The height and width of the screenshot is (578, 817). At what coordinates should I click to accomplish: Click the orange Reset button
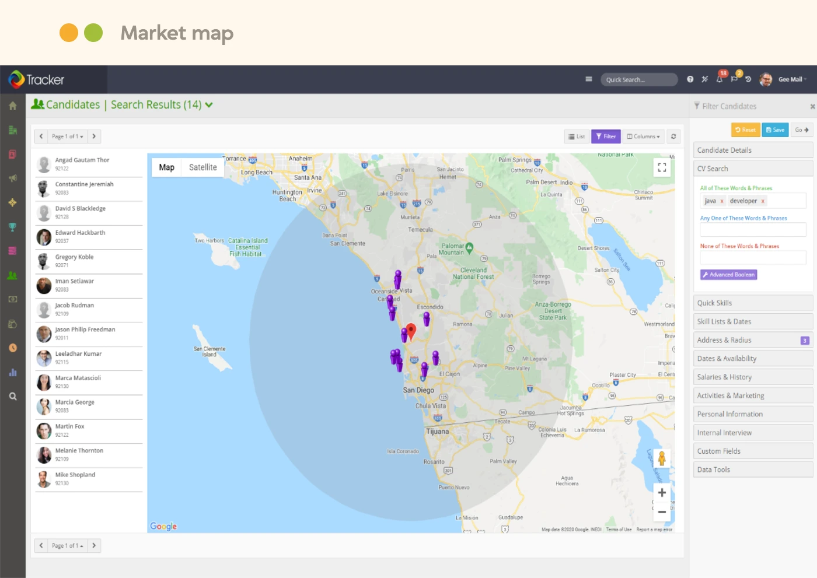(745, 130)
